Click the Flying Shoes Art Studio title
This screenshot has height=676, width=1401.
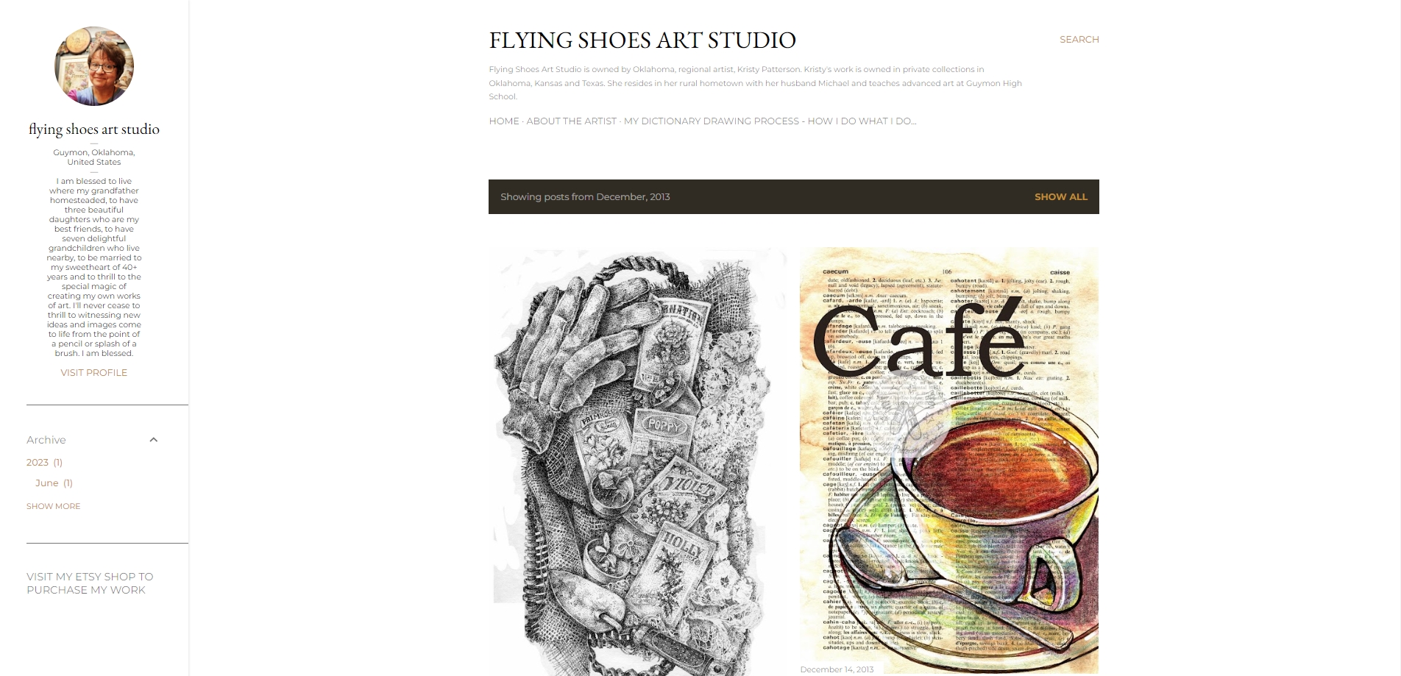pos(642,40)
